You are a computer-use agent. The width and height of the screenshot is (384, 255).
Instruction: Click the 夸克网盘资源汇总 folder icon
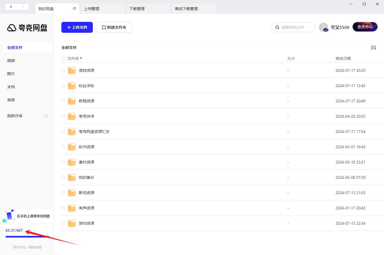click(72, 132)
